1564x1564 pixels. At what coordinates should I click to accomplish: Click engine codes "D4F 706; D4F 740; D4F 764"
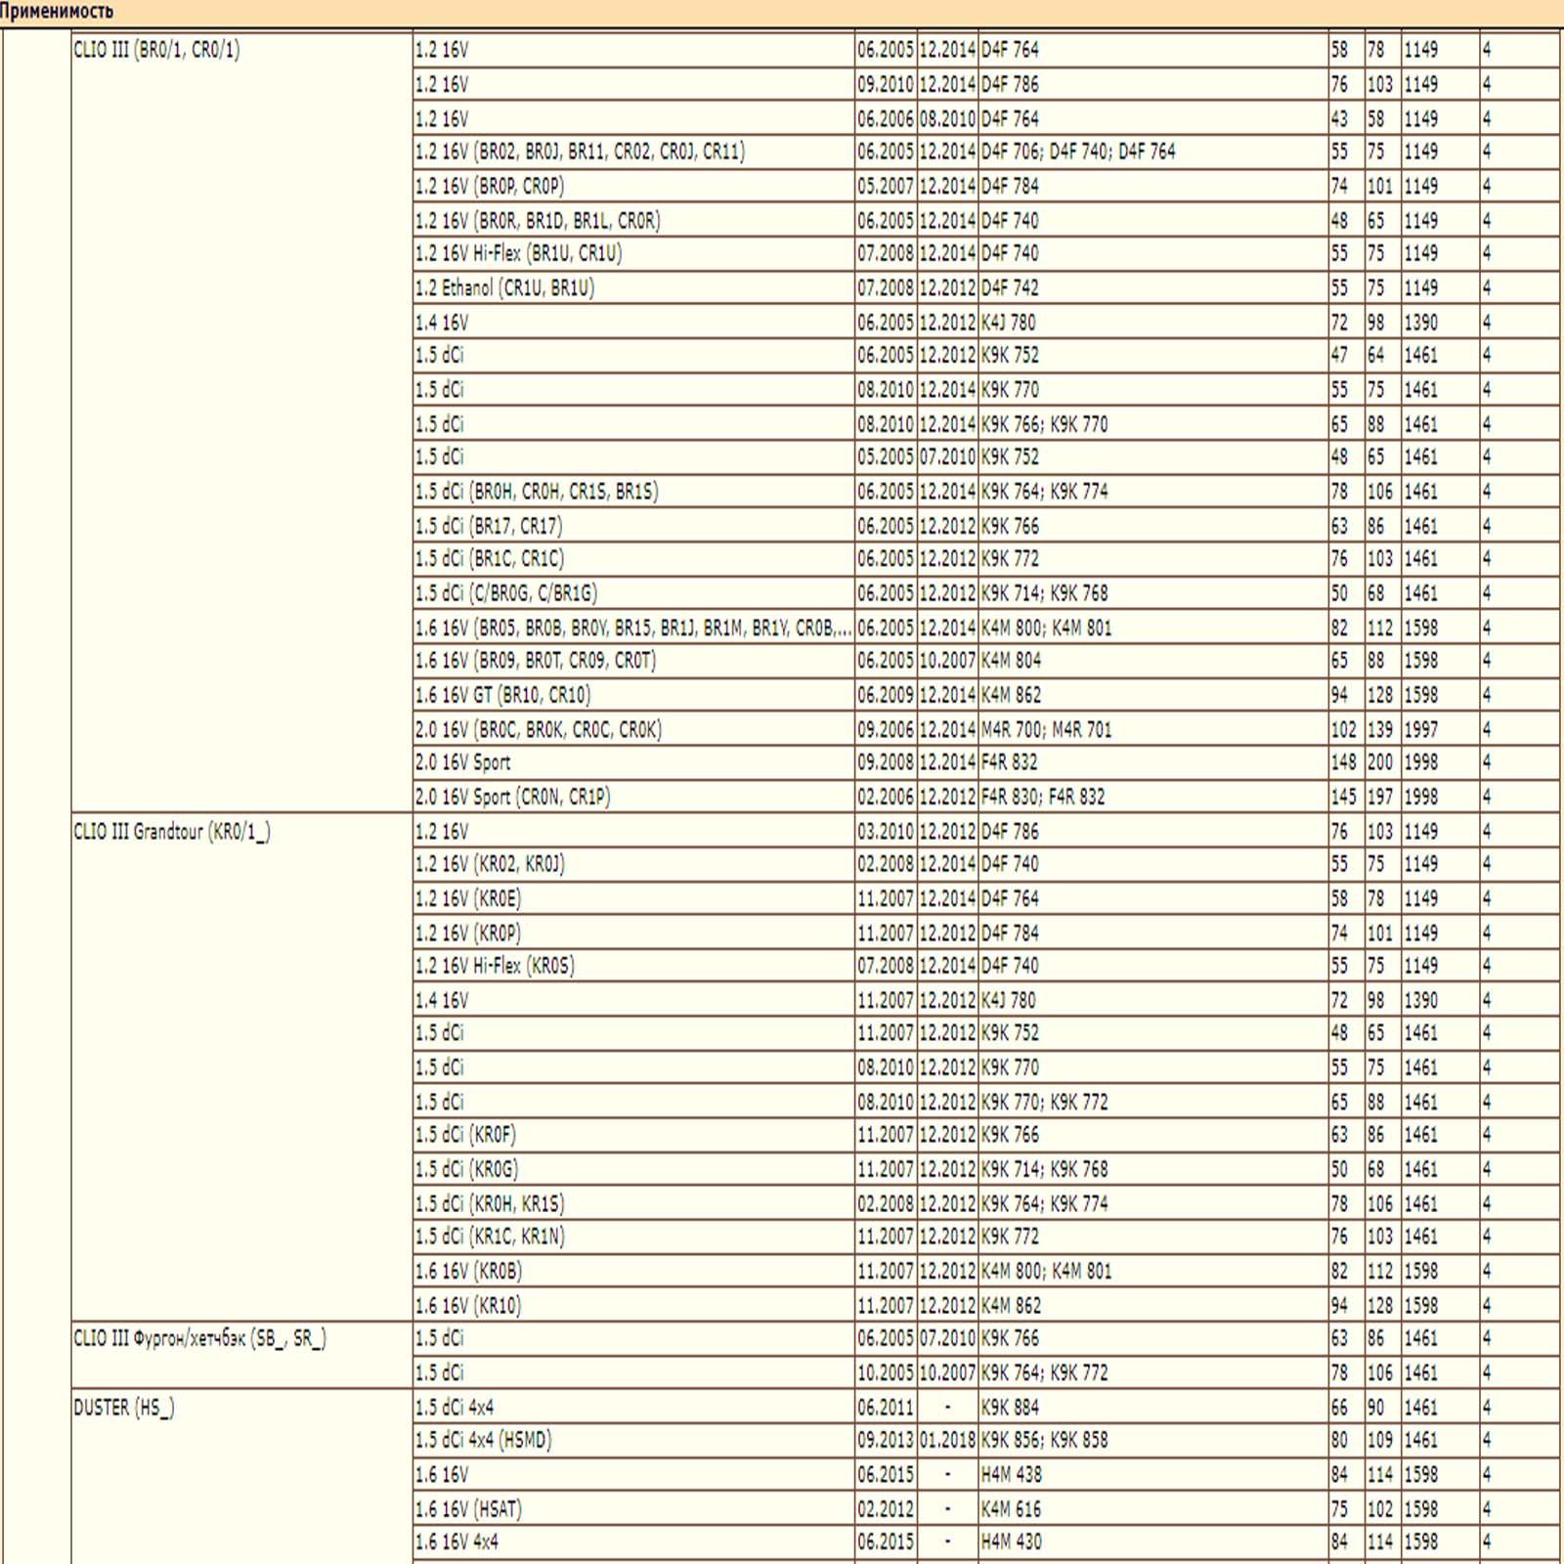(x=1078, y=152)
